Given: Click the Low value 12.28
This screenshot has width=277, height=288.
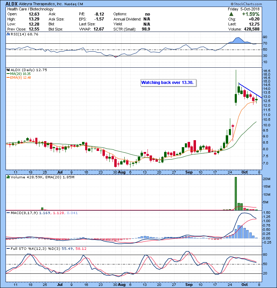Looking at the screenshot, I should [x=34, y=24].
